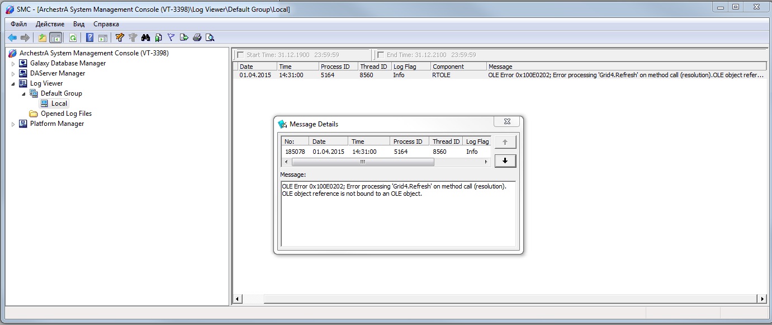Click the Platform Manager node icon
772x325 pixels.
click(23, 124)
